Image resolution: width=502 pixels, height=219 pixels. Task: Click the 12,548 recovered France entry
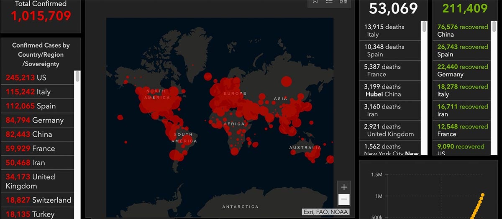point(462,131)
